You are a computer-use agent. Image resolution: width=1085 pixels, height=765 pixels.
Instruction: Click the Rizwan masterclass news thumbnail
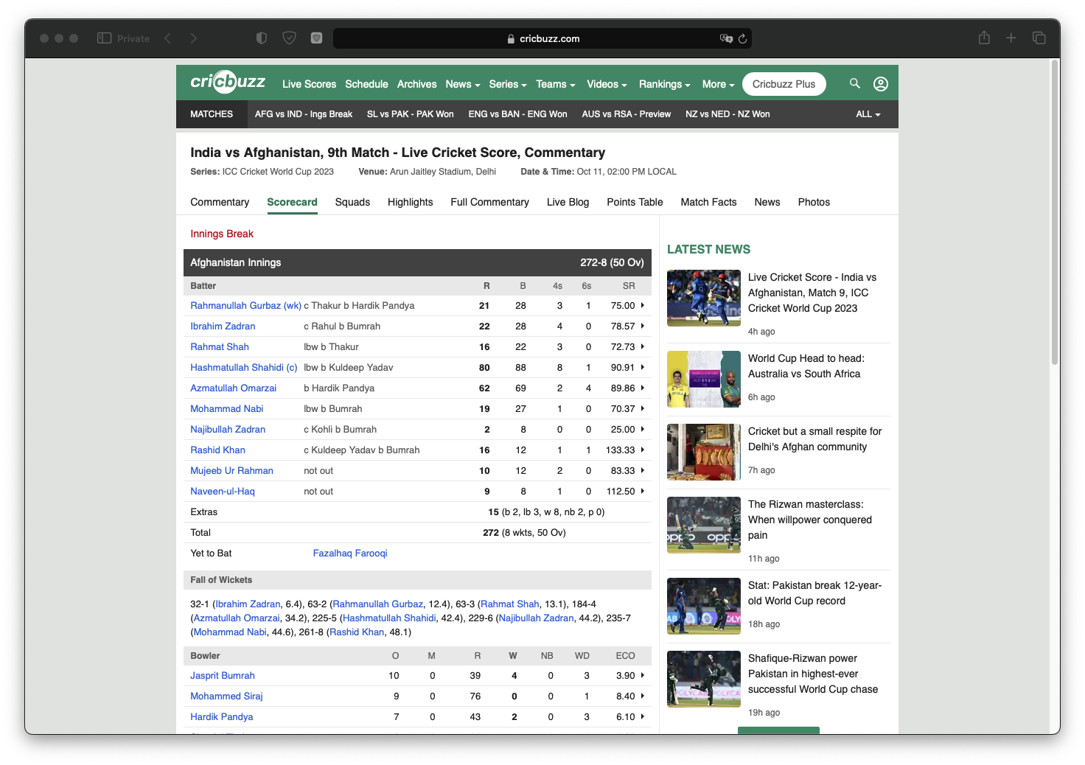pos(703,525)
